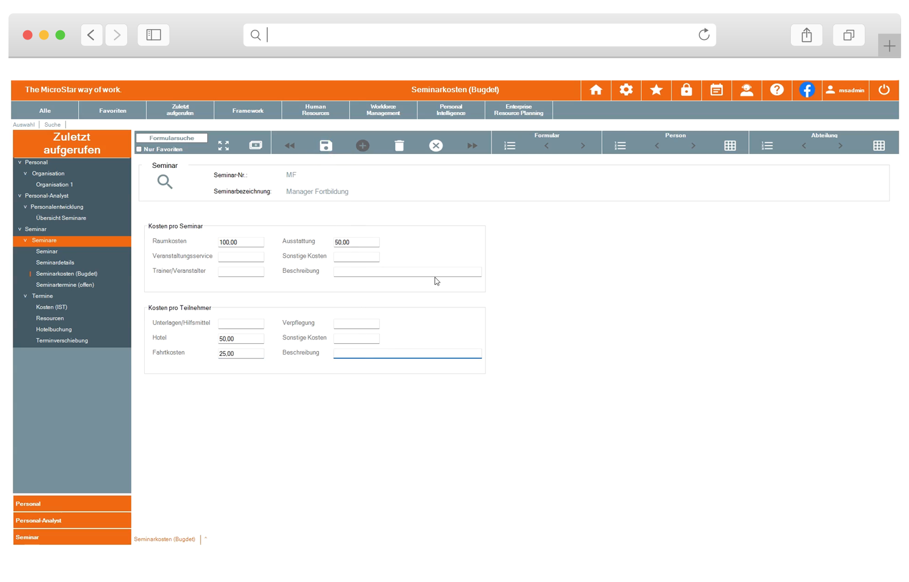Open Hotelbuchung in the tree
Image resolution: width=909 pixels, height=582 pixels.
tap(54, 329)
